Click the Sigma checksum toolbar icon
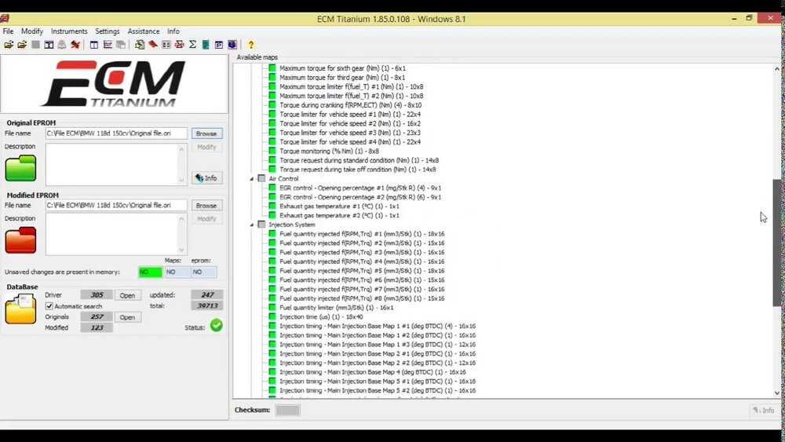 (x=192, y=45)
